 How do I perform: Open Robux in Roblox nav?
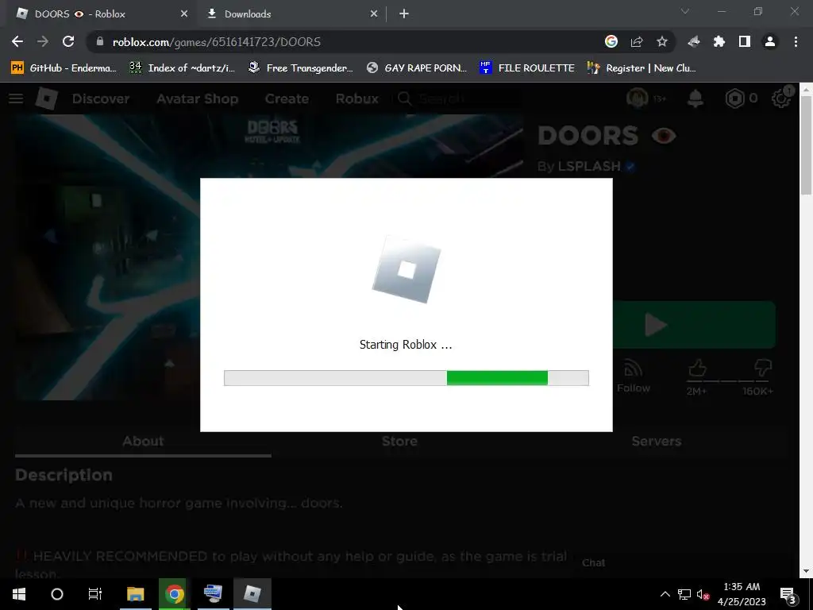click(x=356, y=98)
